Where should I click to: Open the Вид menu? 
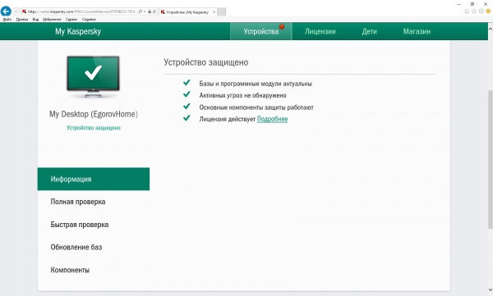tap(35, 20)
